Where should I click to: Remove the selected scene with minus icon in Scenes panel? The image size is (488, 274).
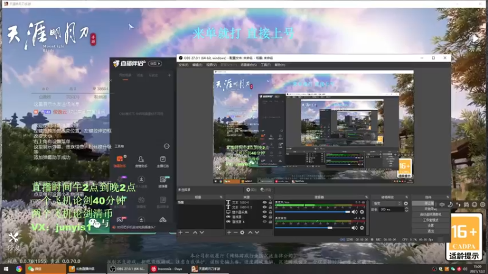(x=187, y=233)
